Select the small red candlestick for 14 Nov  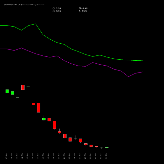click(33, 104)
